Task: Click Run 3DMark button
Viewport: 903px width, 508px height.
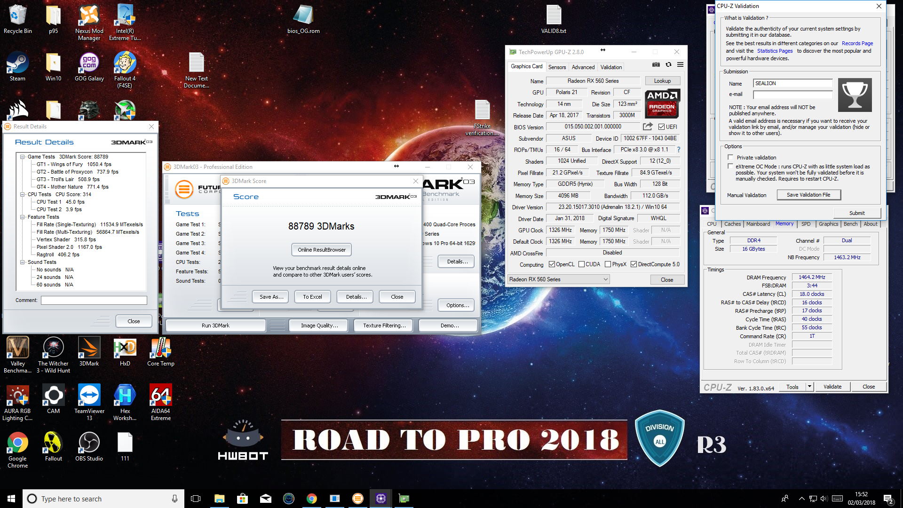Action: pyautogui.click(x=216, y=325)
